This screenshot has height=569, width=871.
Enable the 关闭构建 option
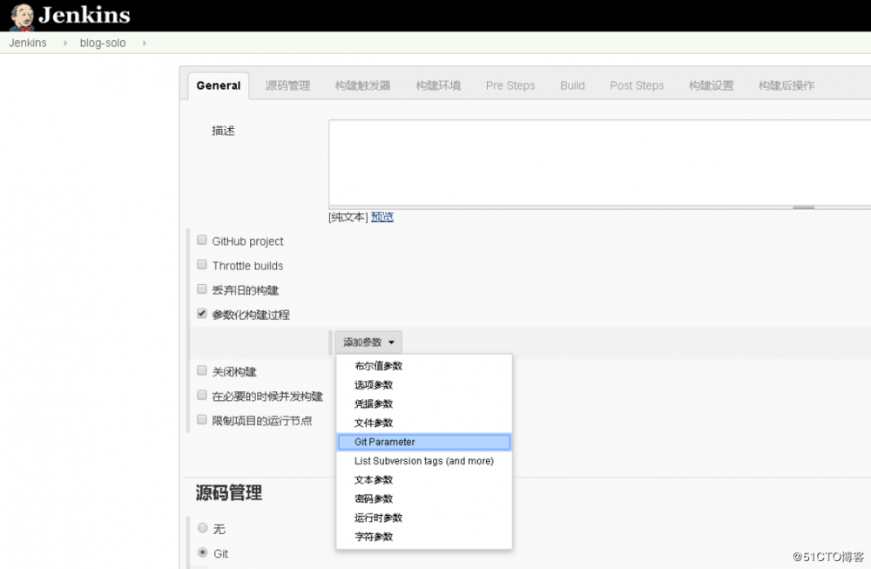201,370
